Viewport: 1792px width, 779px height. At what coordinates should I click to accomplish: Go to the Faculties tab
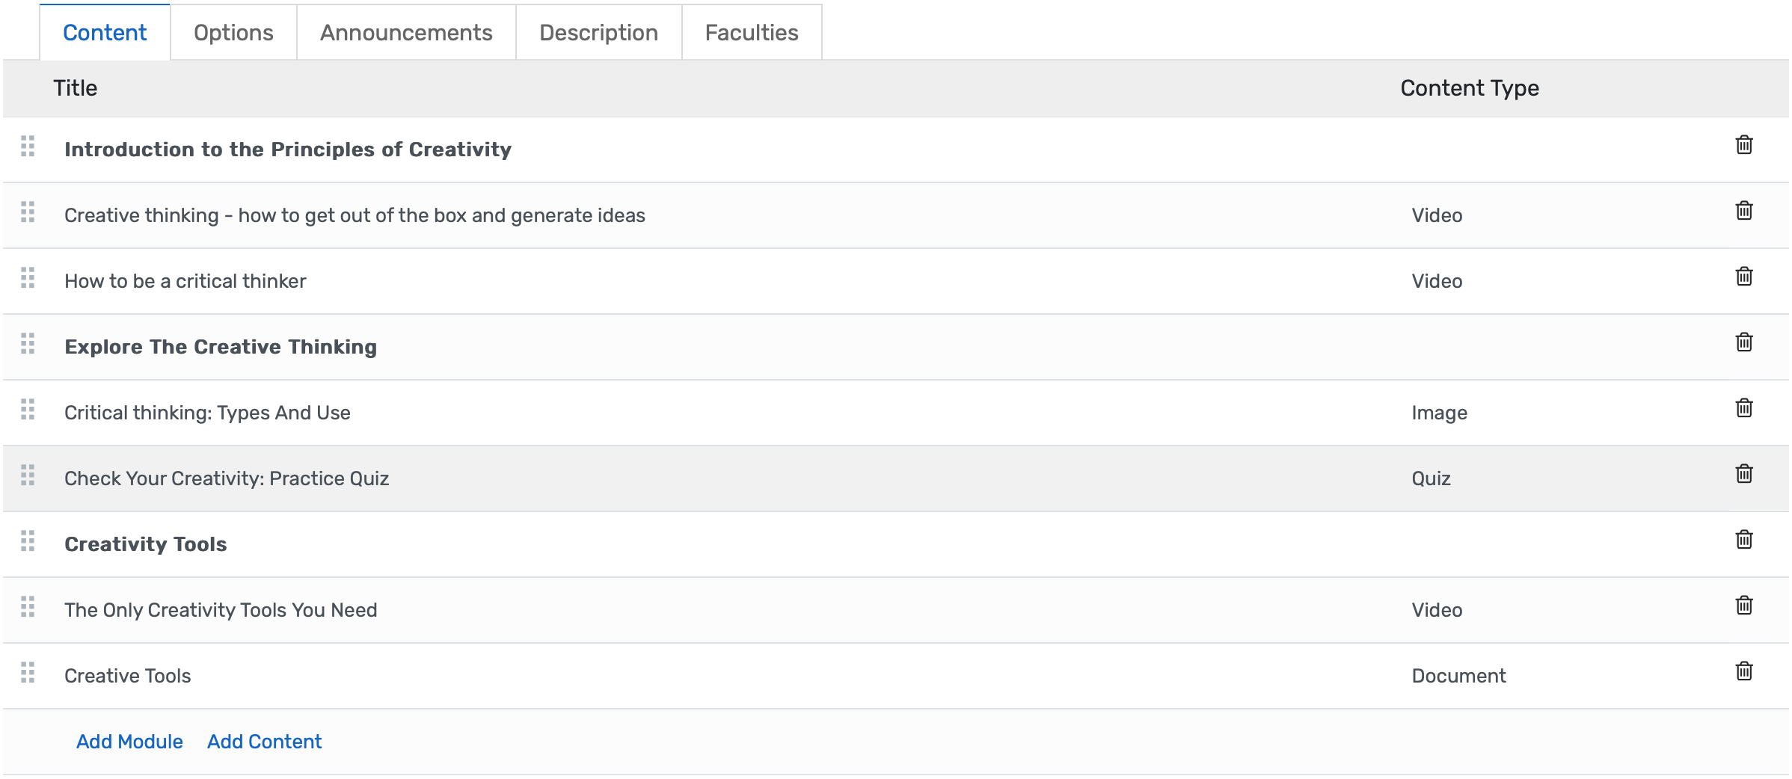750,32
